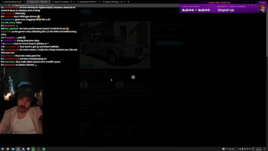Switch to the Jaguar XJS V12 tab
The image size is (268, 151).
pyautogui.click(x=63, y=2)
